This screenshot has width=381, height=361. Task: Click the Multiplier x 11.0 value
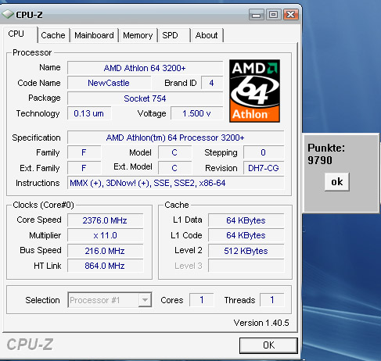(x=106, y=235)
